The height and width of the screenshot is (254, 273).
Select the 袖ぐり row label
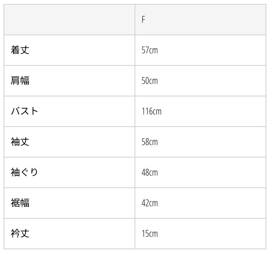click(x=24, y=172)
